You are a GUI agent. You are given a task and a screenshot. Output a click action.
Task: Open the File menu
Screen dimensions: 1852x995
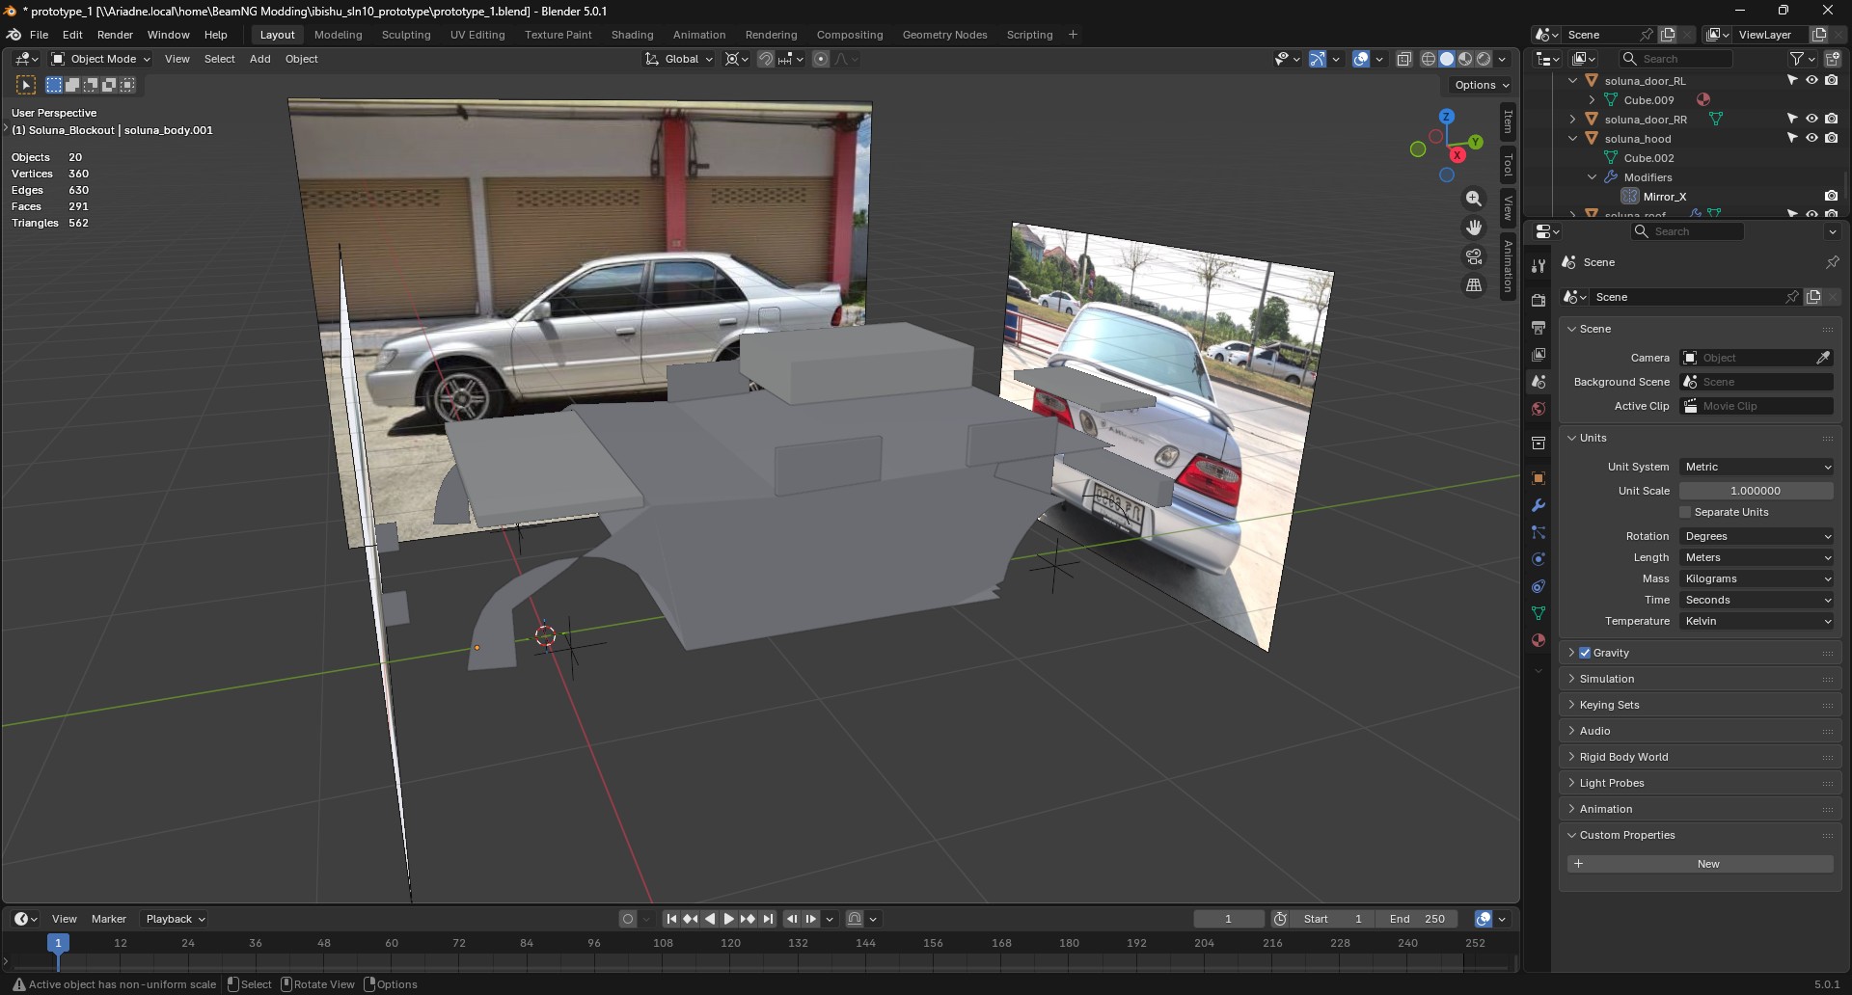[39, 35]
